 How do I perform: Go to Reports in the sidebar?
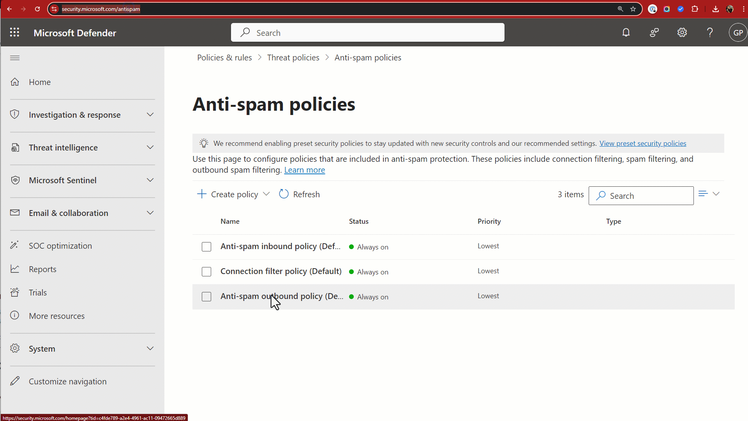click(x=42, y=269)
